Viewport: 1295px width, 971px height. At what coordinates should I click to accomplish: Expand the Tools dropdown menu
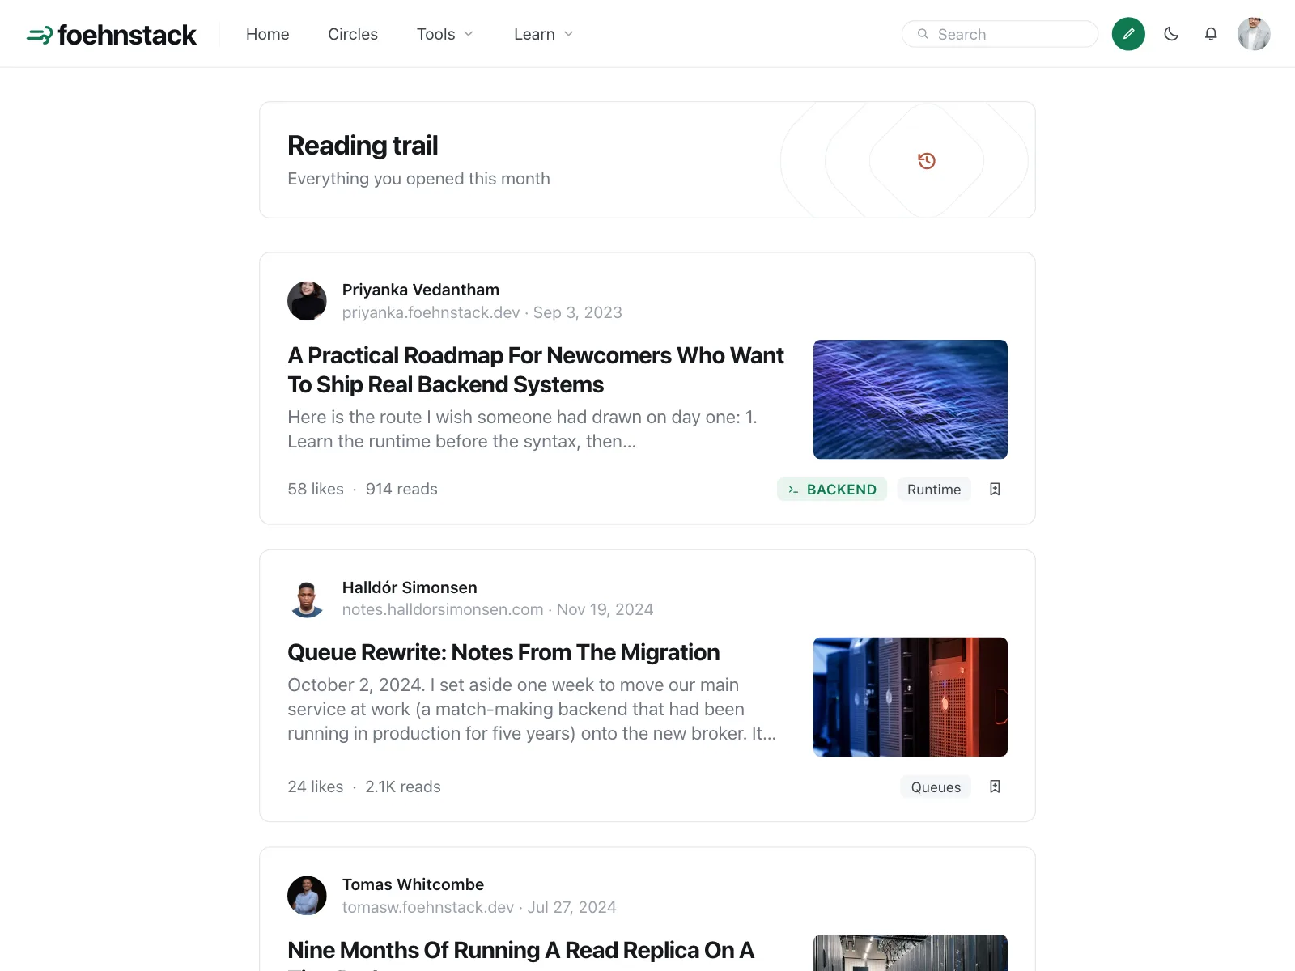pyautogui.click(x=445, y=34)
